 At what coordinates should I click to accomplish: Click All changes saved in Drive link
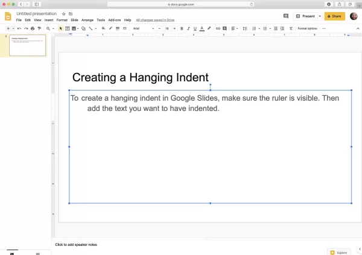click(155, 20)
